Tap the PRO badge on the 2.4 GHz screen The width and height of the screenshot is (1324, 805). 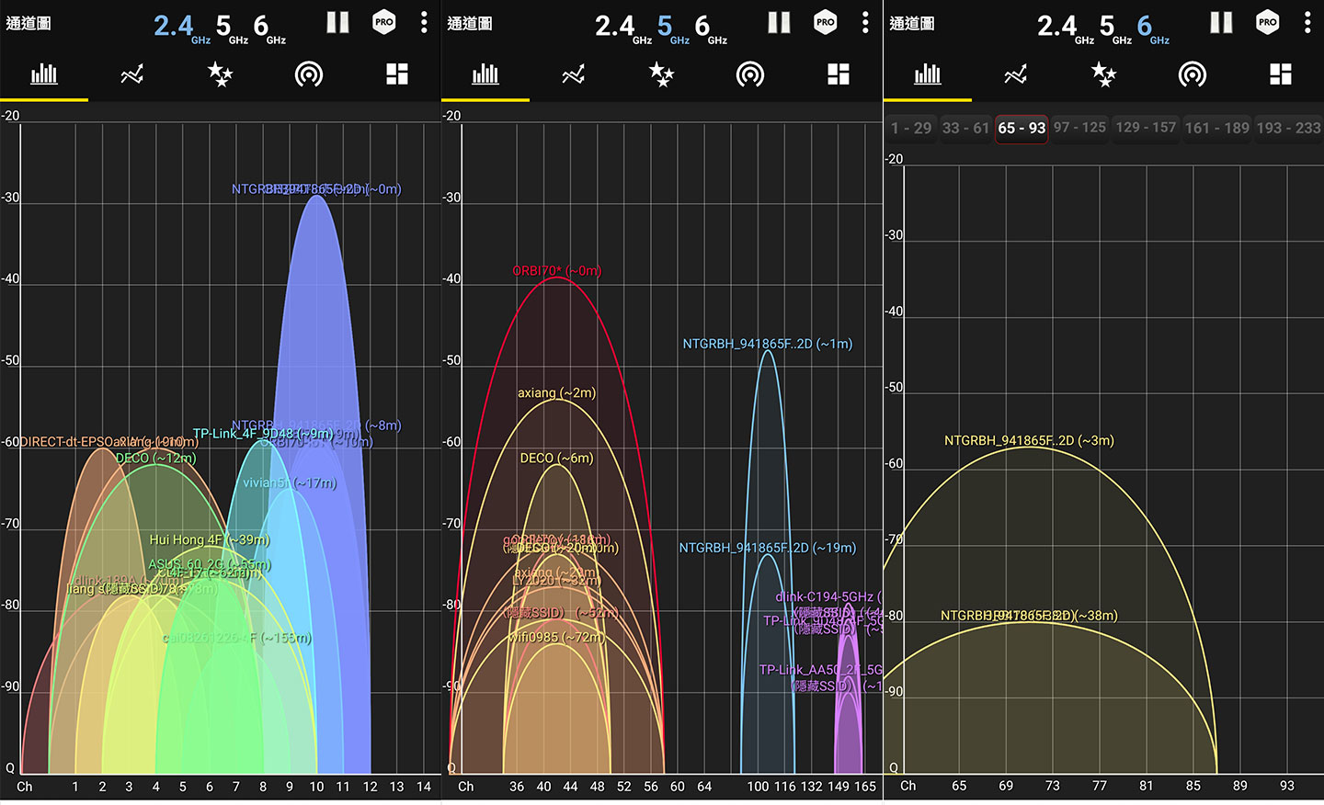[x=384, y=23]
